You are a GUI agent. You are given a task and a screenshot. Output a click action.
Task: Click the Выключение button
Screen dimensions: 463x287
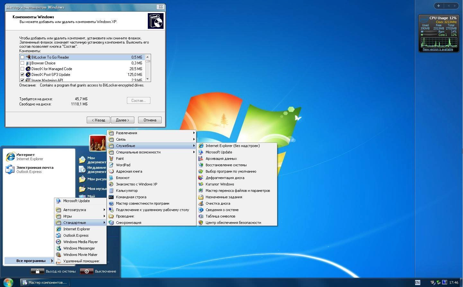(98, 271)
